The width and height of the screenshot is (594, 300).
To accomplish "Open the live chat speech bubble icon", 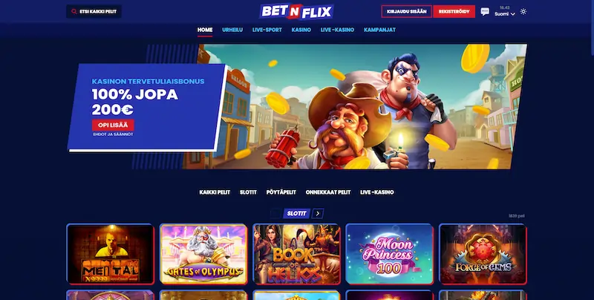I will pos(485,11).
